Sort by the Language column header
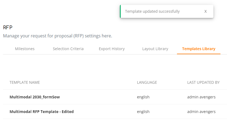This screenshot has width=227, height=129. (x=147, y=82)
